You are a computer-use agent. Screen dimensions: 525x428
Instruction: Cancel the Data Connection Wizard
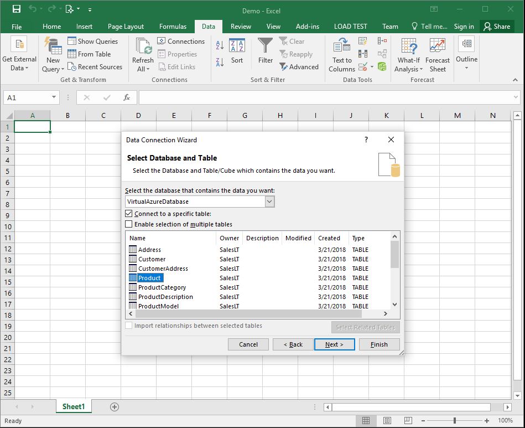pyautogui.click(x=248, y=344)
